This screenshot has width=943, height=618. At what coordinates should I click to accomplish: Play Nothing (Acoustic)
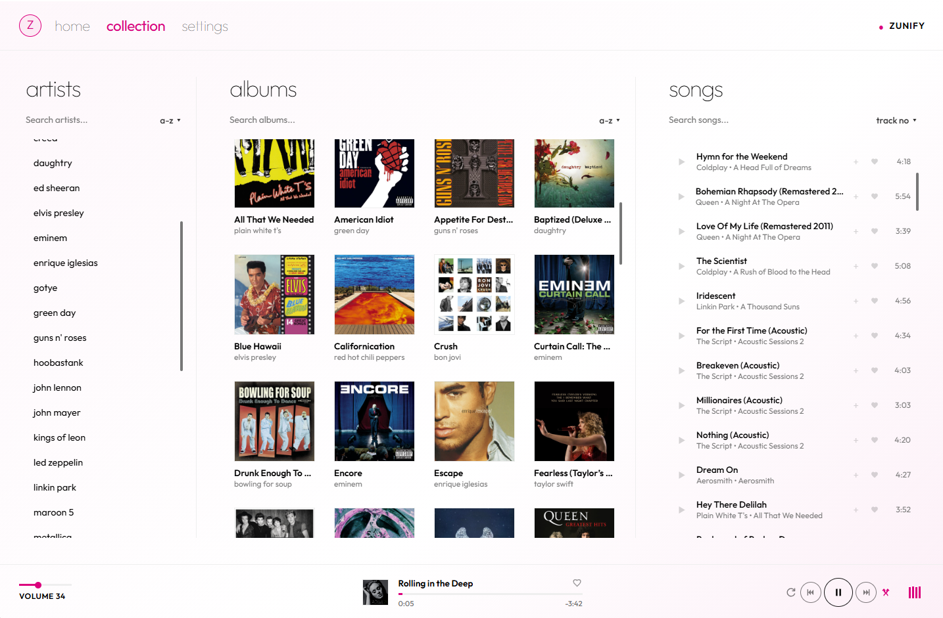681,440
